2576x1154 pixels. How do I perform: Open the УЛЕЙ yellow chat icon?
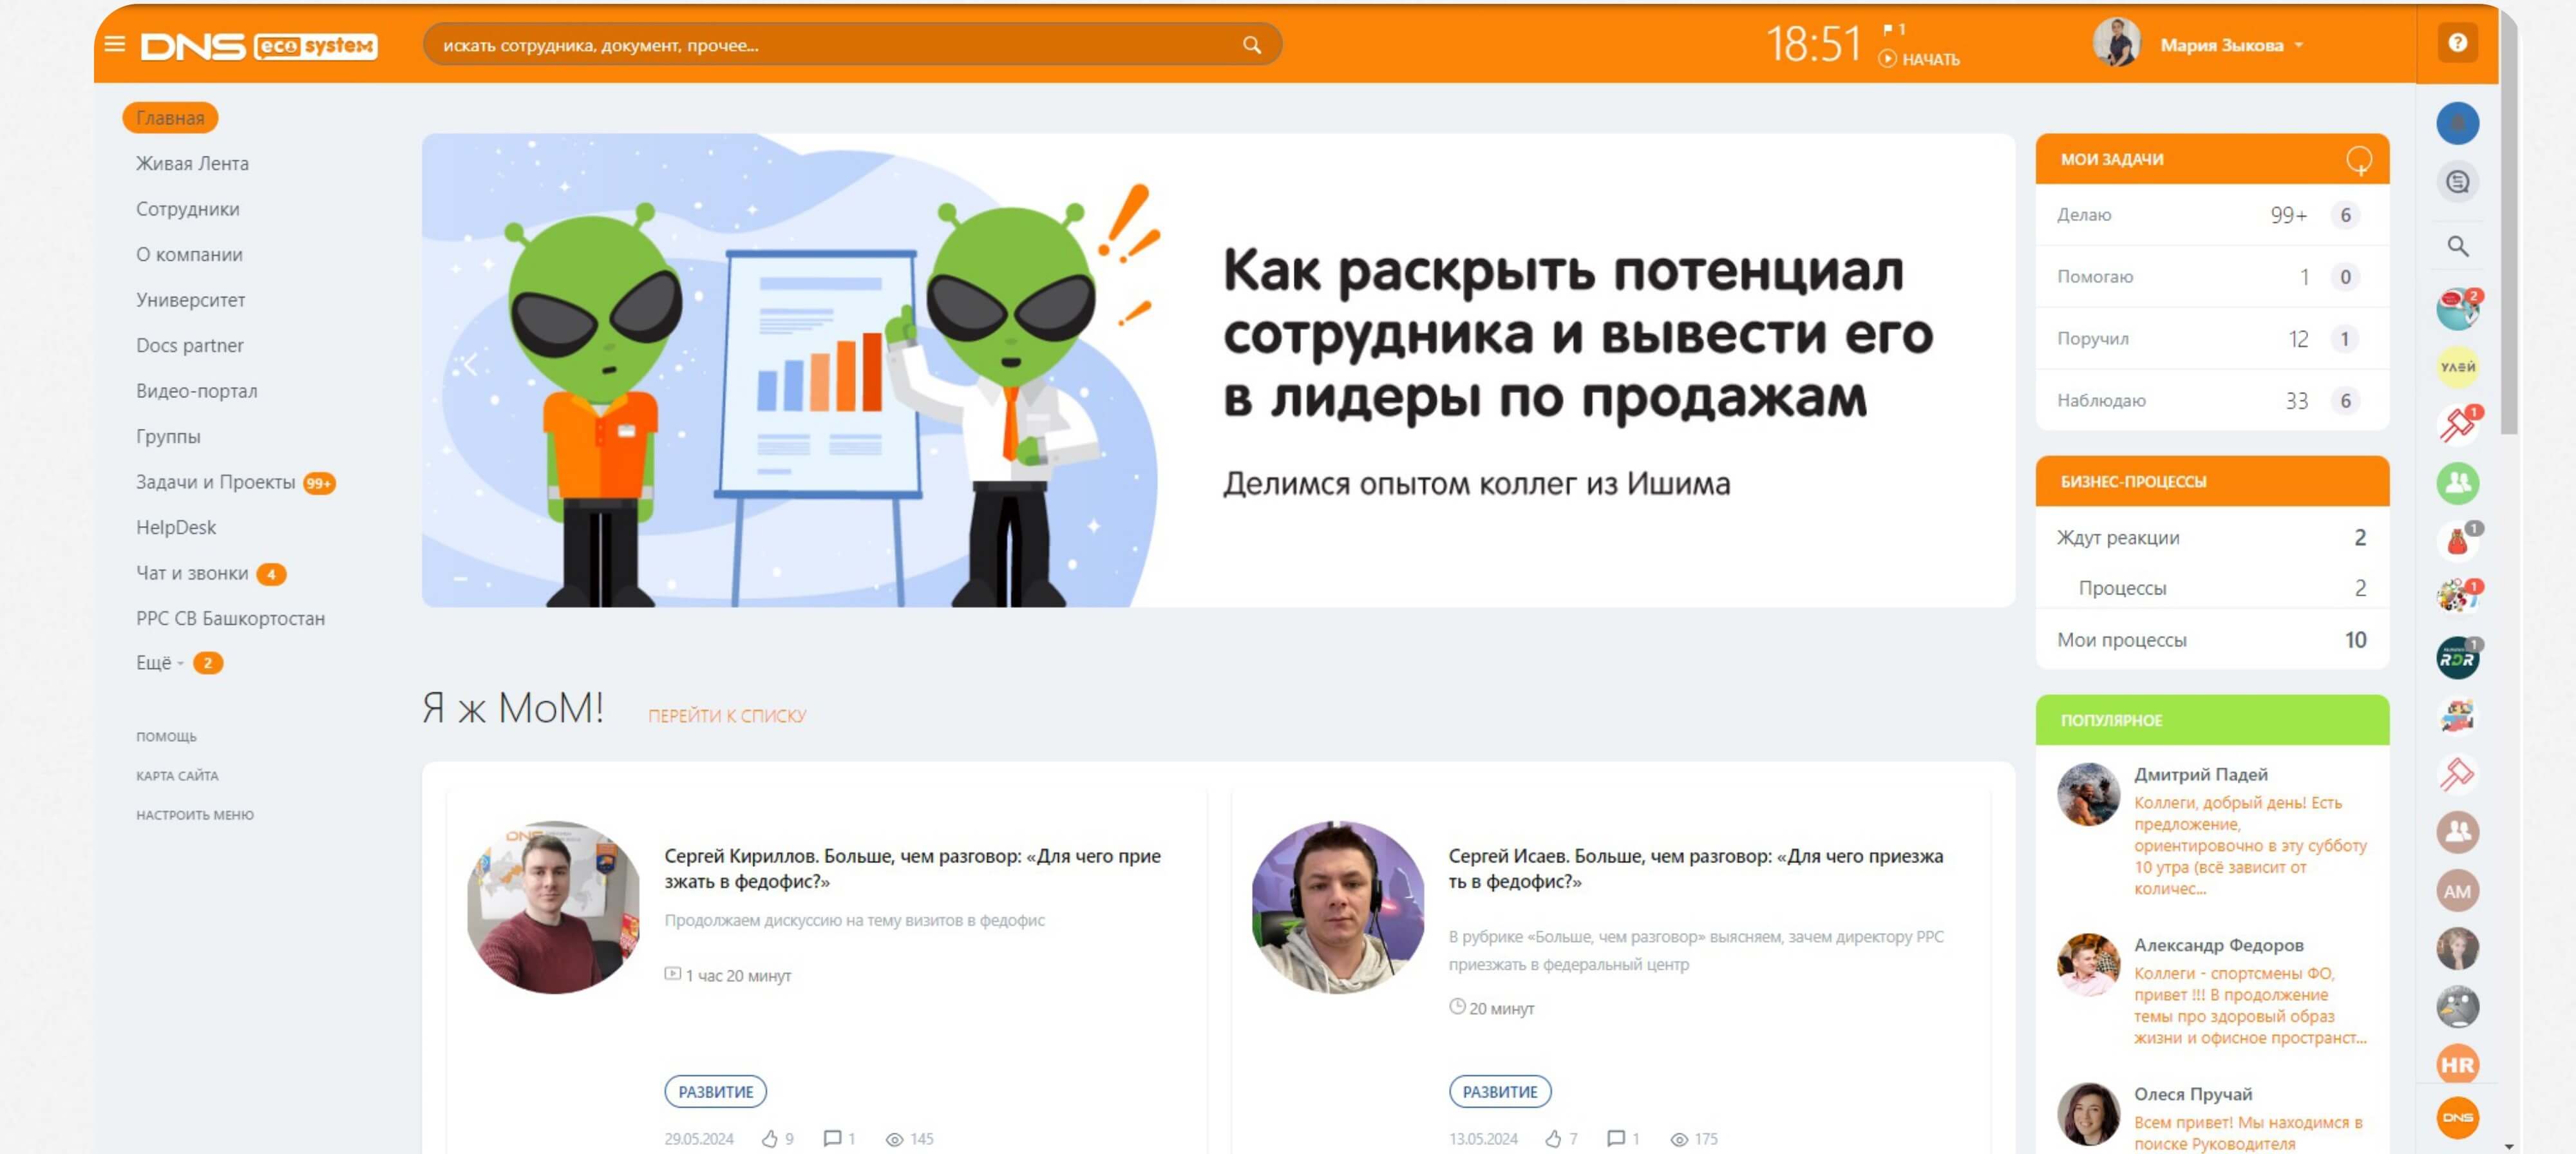2457,367
